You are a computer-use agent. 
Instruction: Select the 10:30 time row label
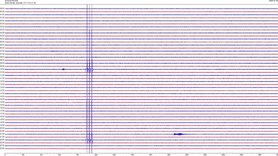coord(2,72)
